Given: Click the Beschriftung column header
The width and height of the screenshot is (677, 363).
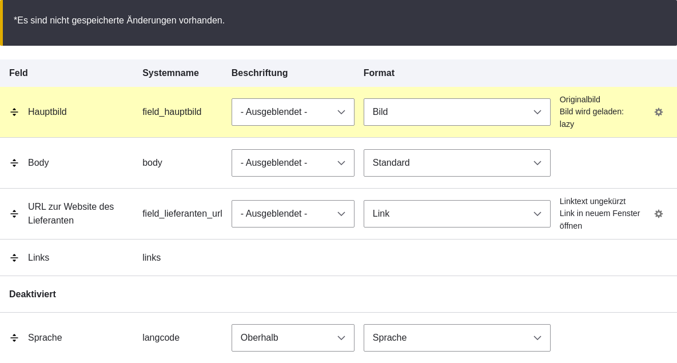Looking at the screenshot, I should point(260,73).
